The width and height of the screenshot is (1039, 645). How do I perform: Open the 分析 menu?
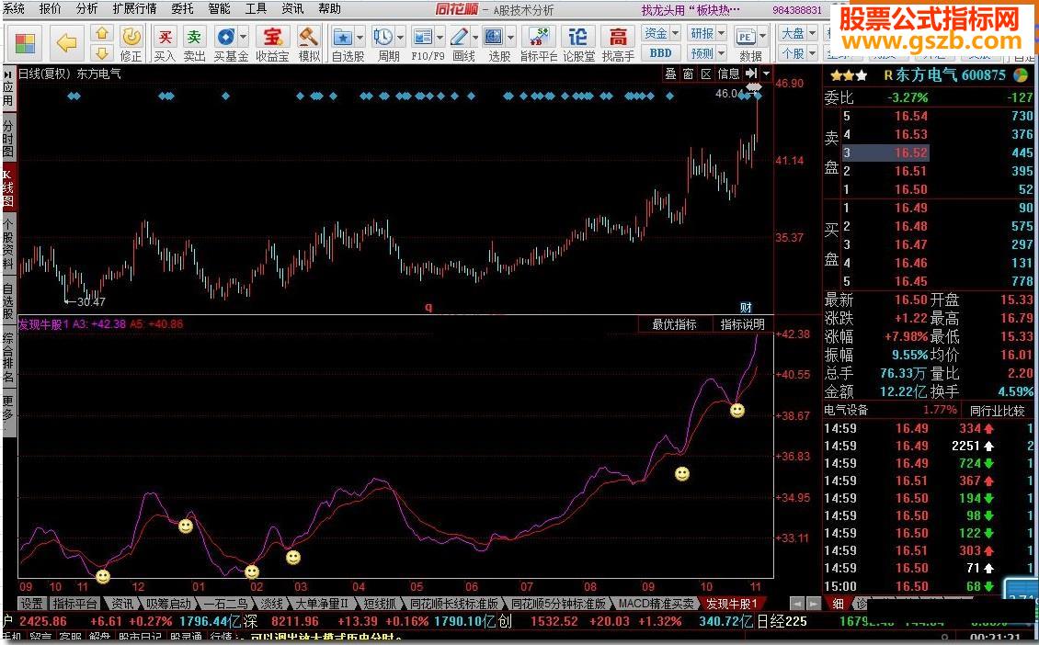point(86,8)
